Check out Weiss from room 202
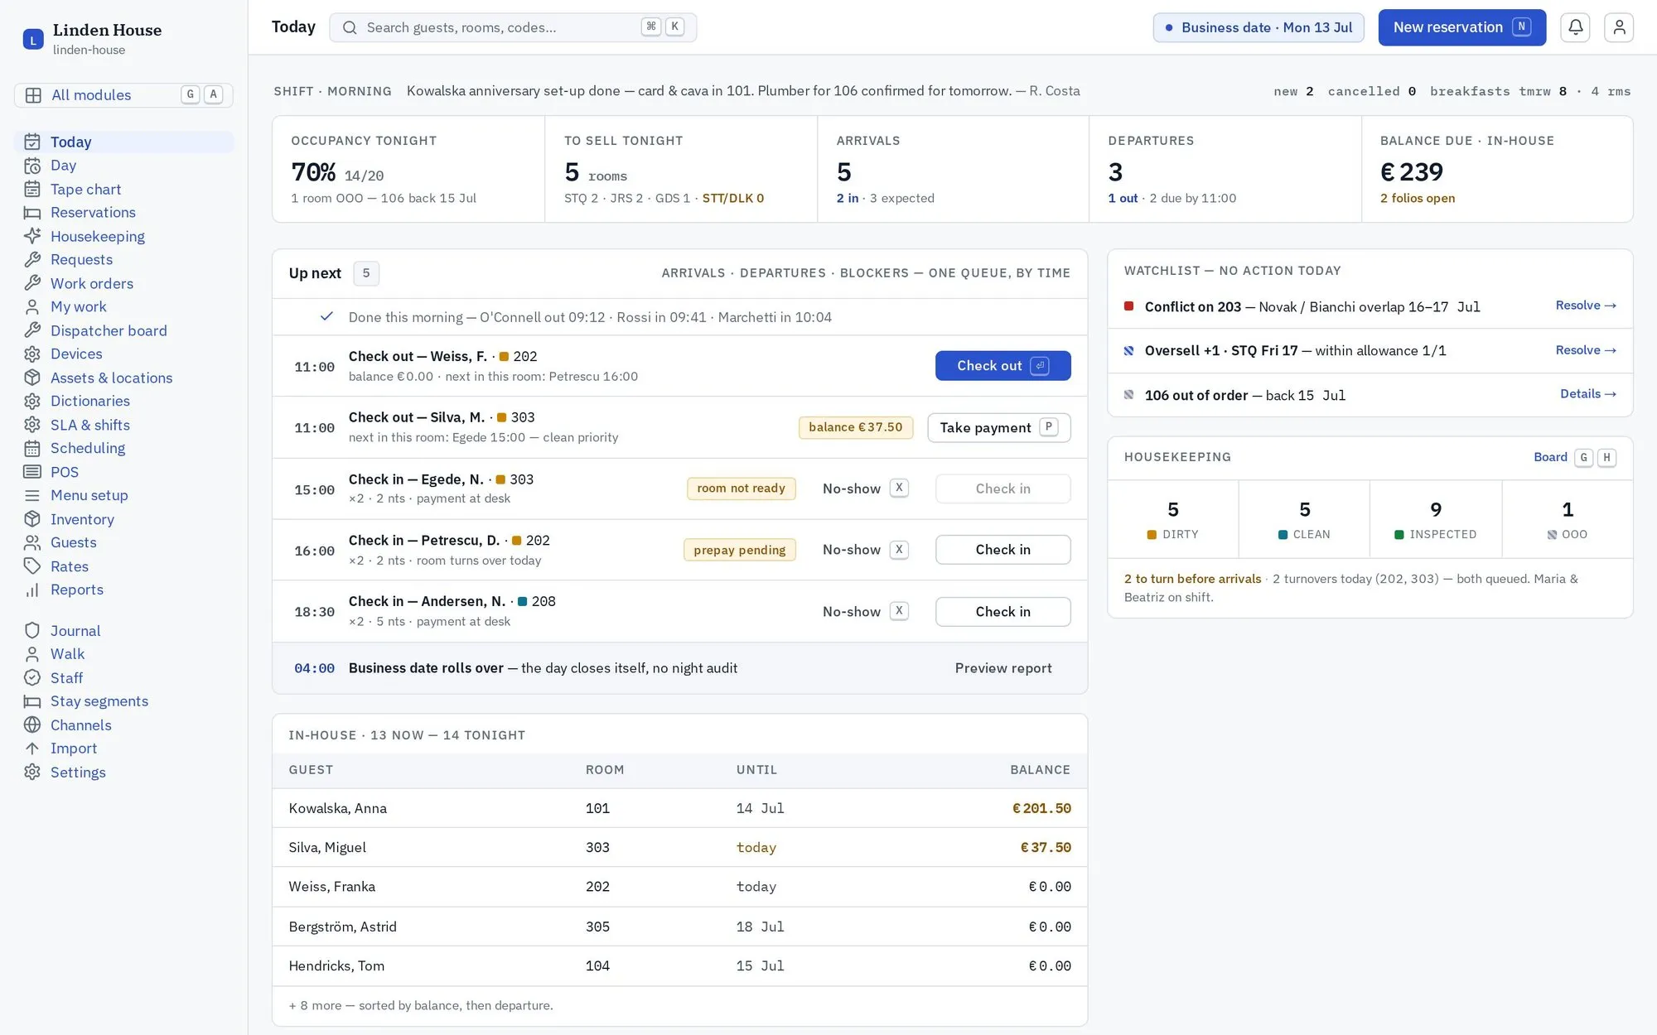The height and width of the screenshot is (1035, 1657). [x=1002, y=366]
